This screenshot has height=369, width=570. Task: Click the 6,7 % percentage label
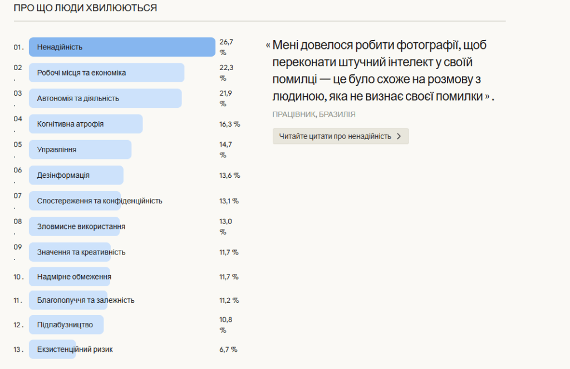[228, 350]
